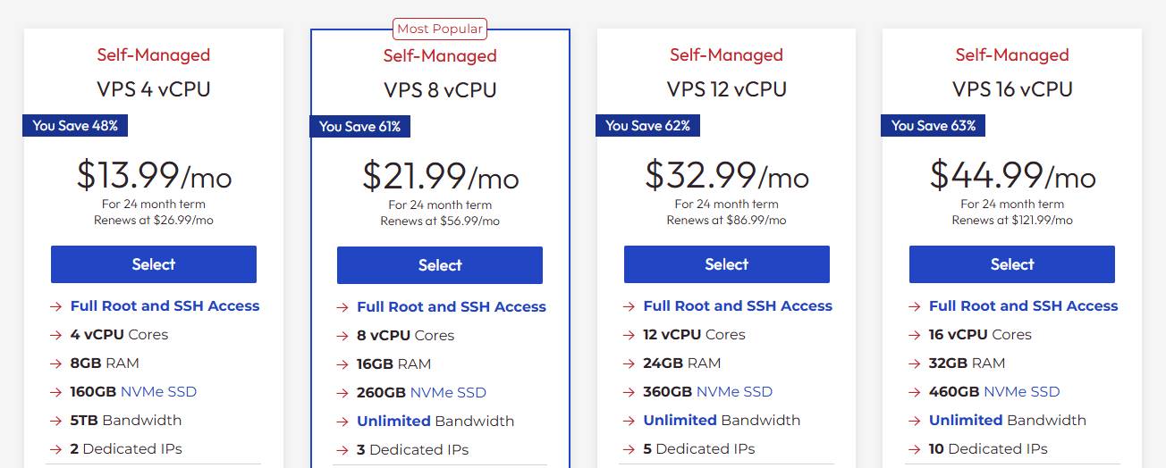Click Unlimited Bandwidth text in 16 vCPU plan

[1008, 420]
